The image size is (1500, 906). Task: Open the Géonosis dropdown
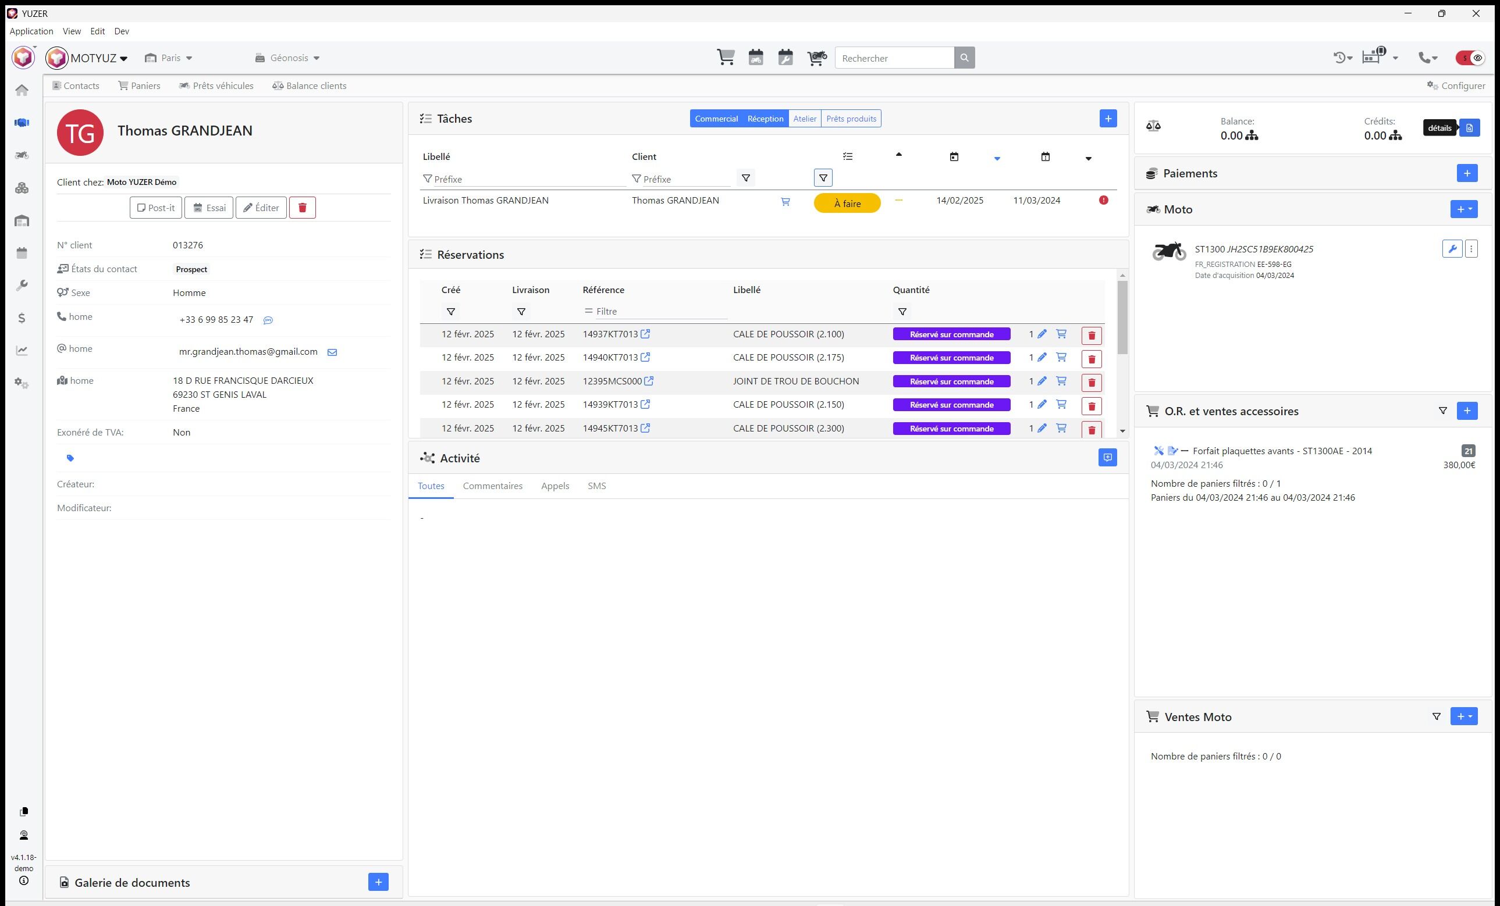[287, 58]
